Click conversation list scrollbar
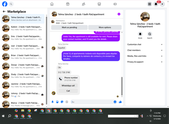The width and height of the screenshot is (169, 124). coord(47,61)
